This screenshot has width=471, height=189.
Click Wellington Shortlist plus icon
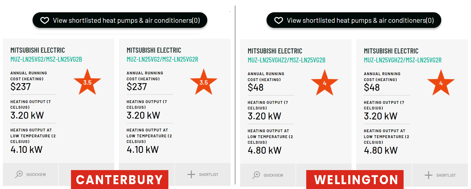[428, 175]
